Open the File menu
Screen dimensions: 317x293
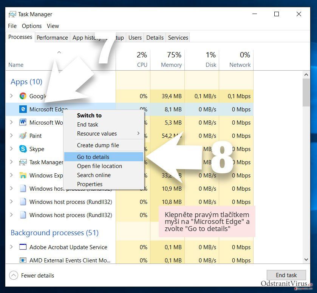coord(12,26)
